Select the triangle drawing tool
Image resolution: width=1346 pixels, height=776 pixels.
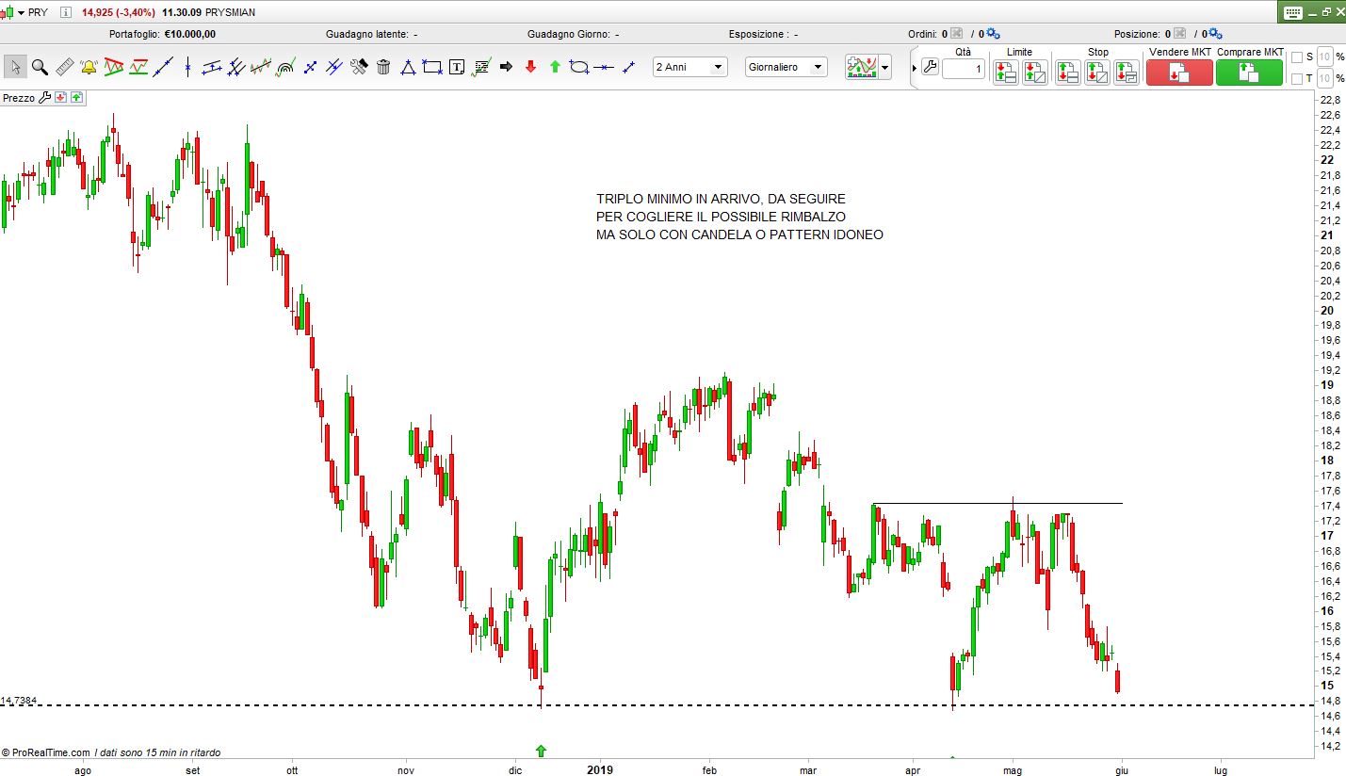coord(408,67)
